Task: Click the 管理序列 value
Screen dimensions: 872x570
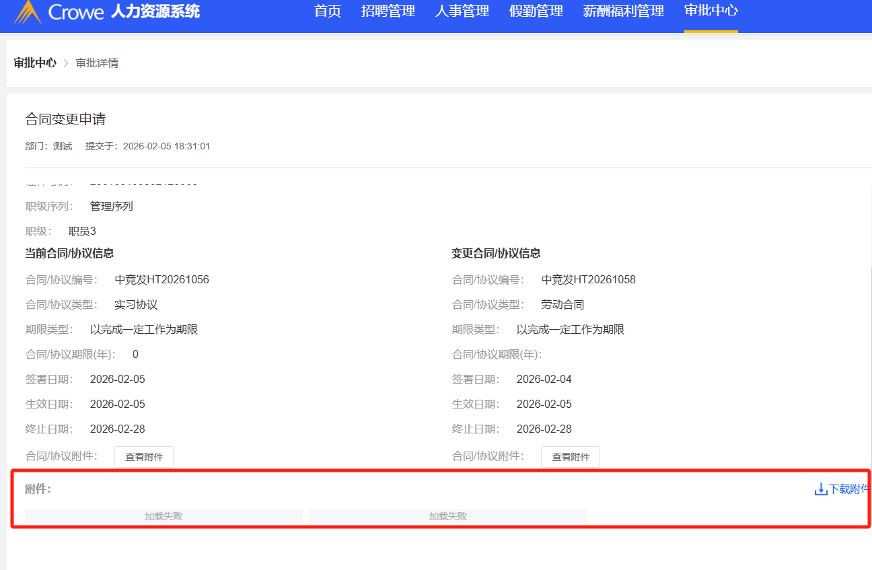Action: click(112, 207)
